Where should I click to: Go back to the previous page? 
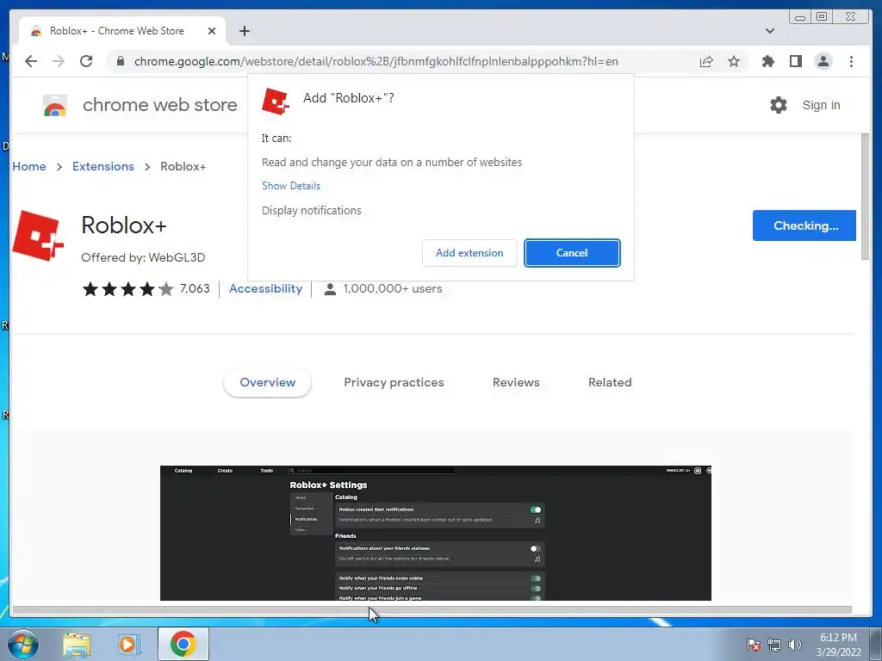[31, 61]
